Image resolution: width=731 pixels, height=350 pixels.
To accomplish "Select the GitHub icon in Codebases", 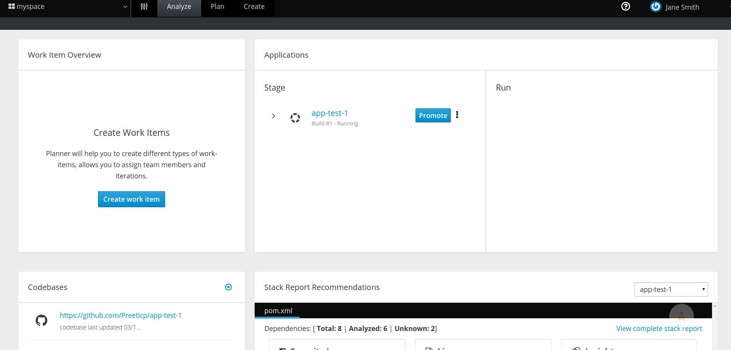I will pos(41,320).
